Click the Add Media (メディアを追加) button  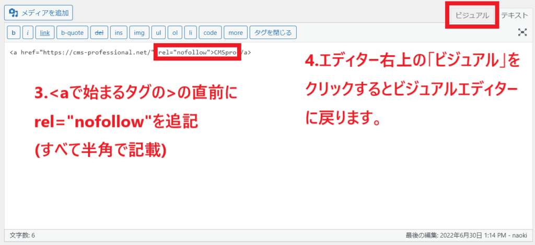tap(39, 13)
